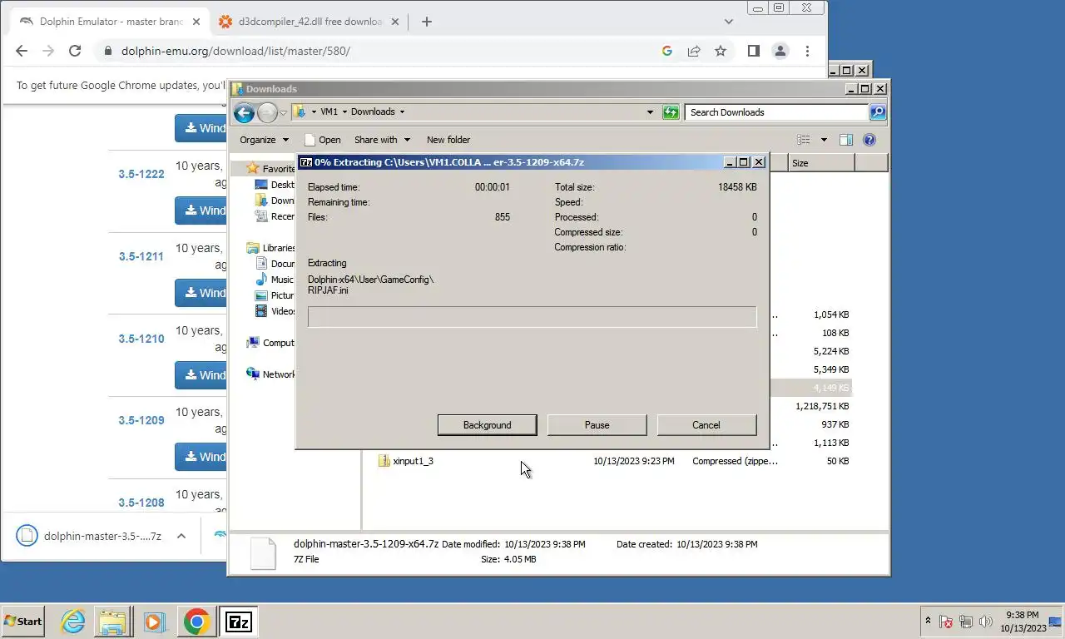Download the Windows build for 3.5-1210

(201, 375)
